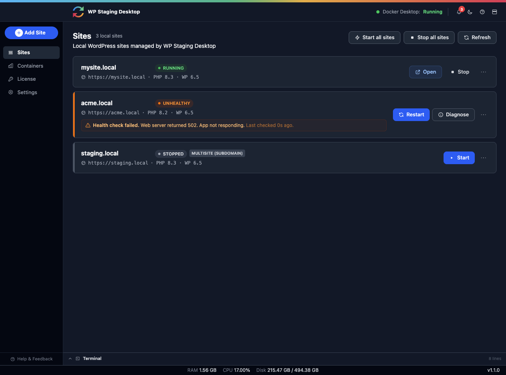Image resolution: width=506 pixels, height=375 pixels.
Task: Click the 'Health check failed.' message
Action: (116, 125)
